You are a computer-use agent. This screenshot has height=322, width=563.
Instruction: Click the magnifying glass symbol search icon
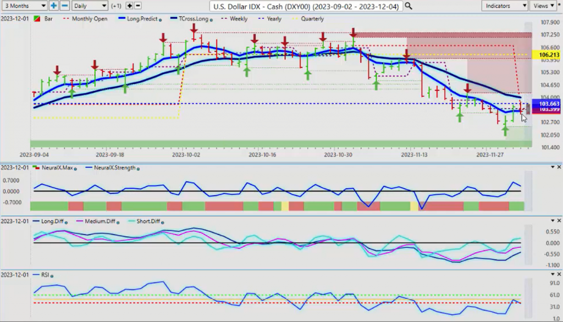click(x=409, y=6)
